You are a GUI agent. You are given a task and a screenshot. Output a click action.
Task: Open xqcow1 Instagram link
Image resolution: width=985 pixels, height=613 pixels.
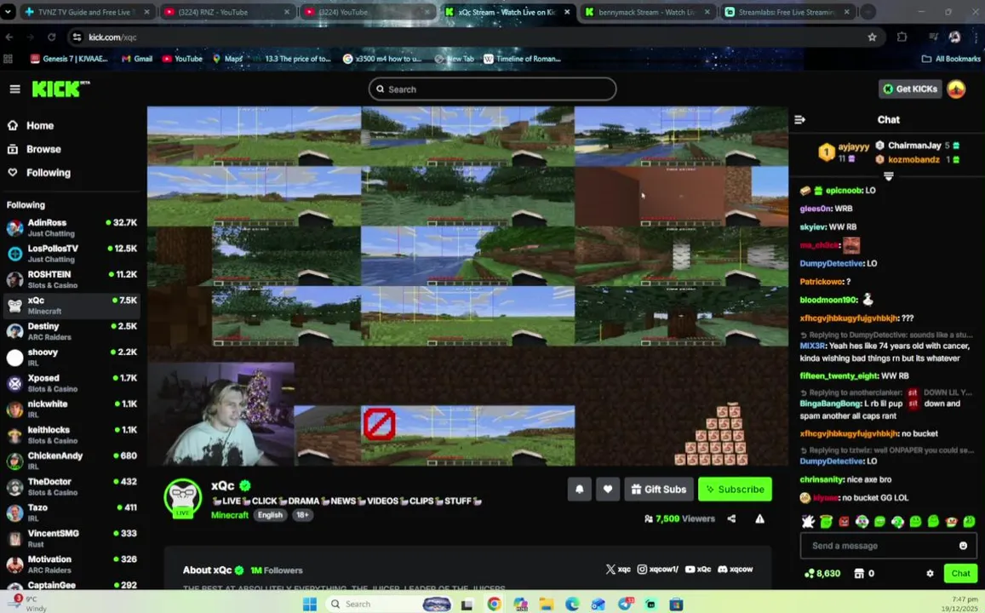(658, 569)
